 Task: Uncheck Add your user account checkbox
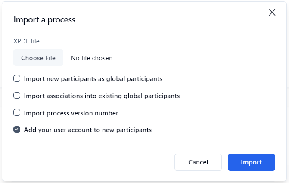[17, 130]
